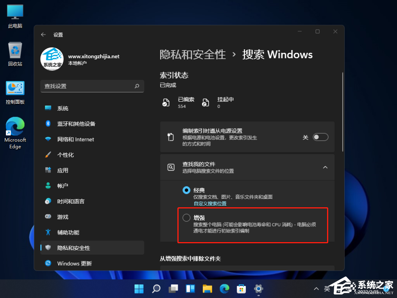Open Microsoft Edge desktop shortcut
This screenshot has width=397, height=298.
pos(15,133)
